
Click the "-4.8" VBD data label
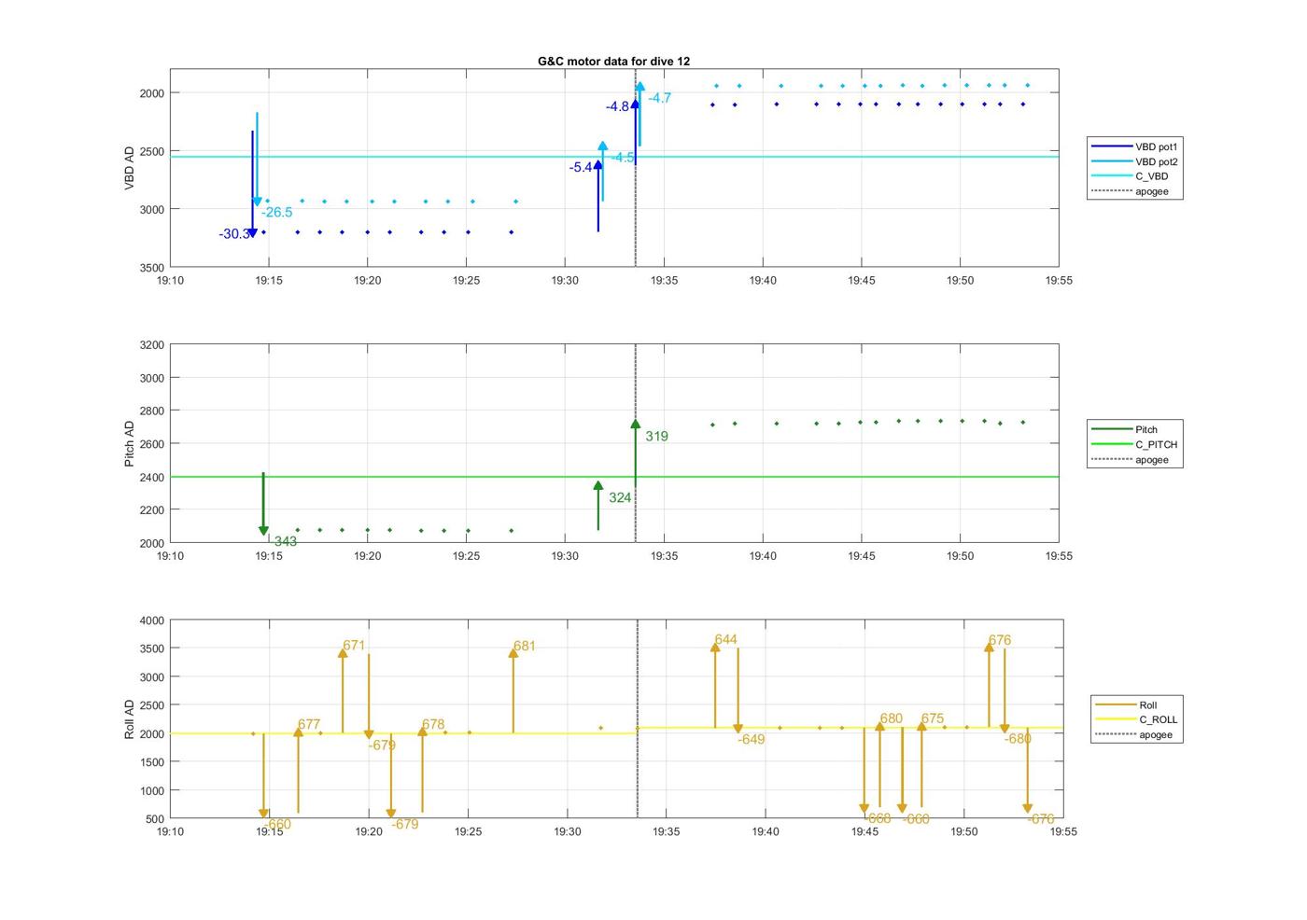tap(617, 107)
